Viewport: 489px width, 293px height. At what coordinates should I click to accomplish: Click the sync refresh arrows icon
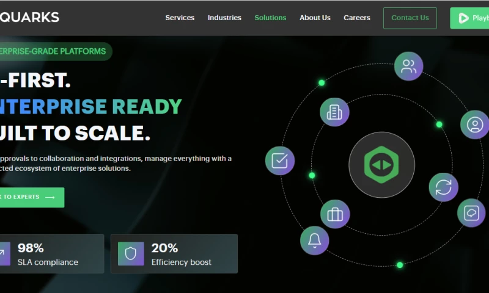tap(443, 187)
